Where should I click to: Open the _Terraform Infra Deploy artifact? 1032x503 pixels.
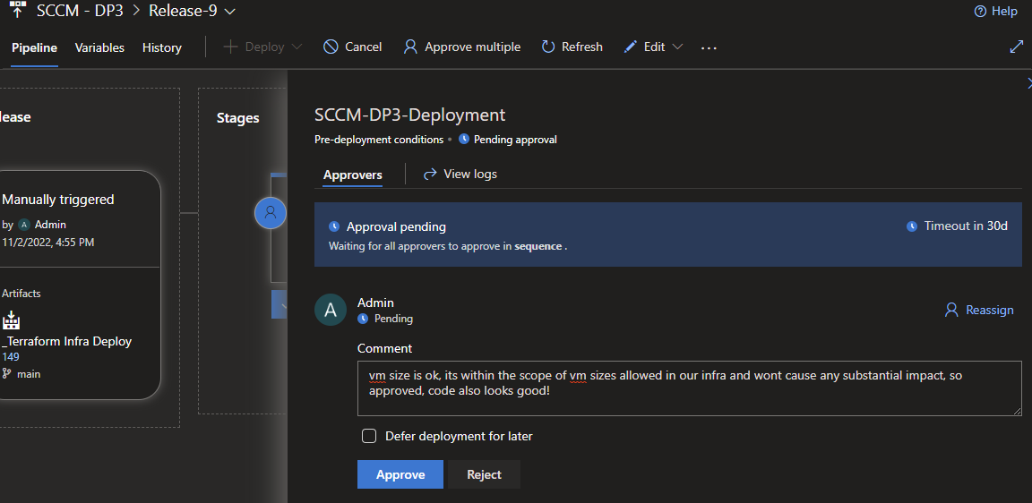tap(66, 341)
